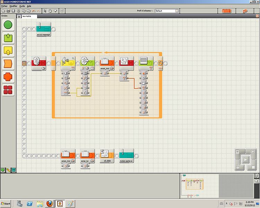
Task: Launch Firefox from the Windows taskbar
Action: [x=50, y=203]
